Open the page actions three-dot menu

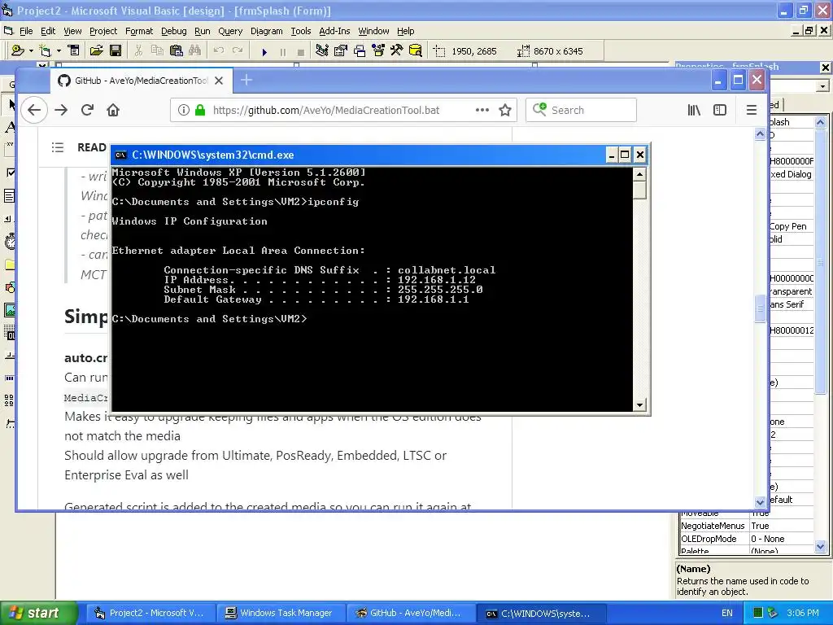(482, 110)
